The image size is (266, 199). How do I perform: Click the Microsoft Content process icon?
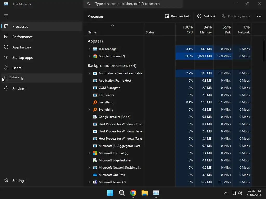95,153
